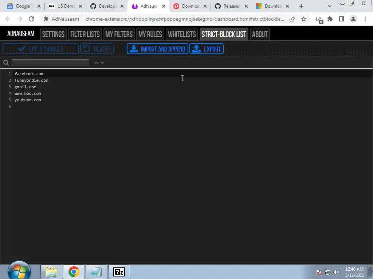This screenshot has width=373, height=279.
Task: Open the Windows Start menu
Action: pos(19,271)
